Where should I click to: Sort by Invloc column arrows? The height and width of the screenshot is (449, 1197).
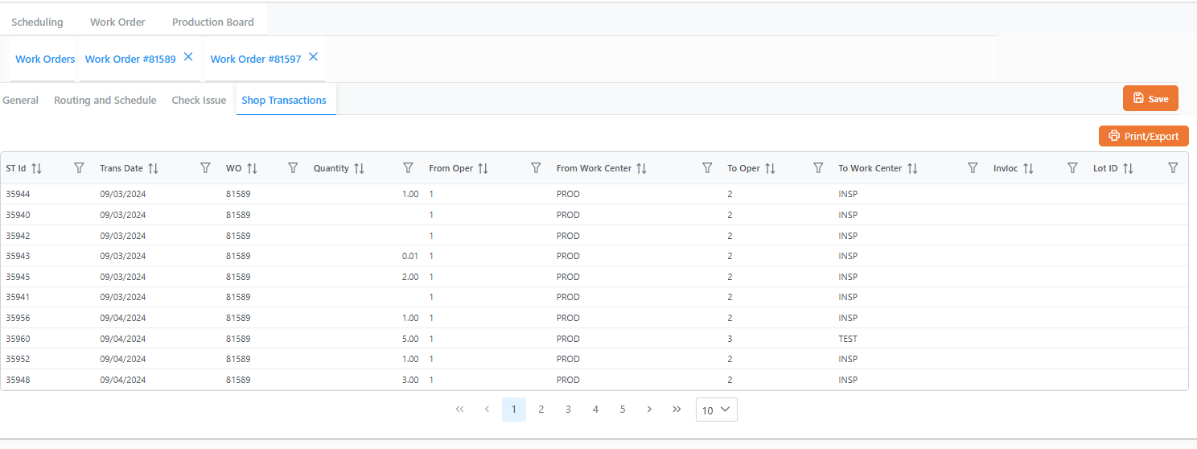point(1028,168)
